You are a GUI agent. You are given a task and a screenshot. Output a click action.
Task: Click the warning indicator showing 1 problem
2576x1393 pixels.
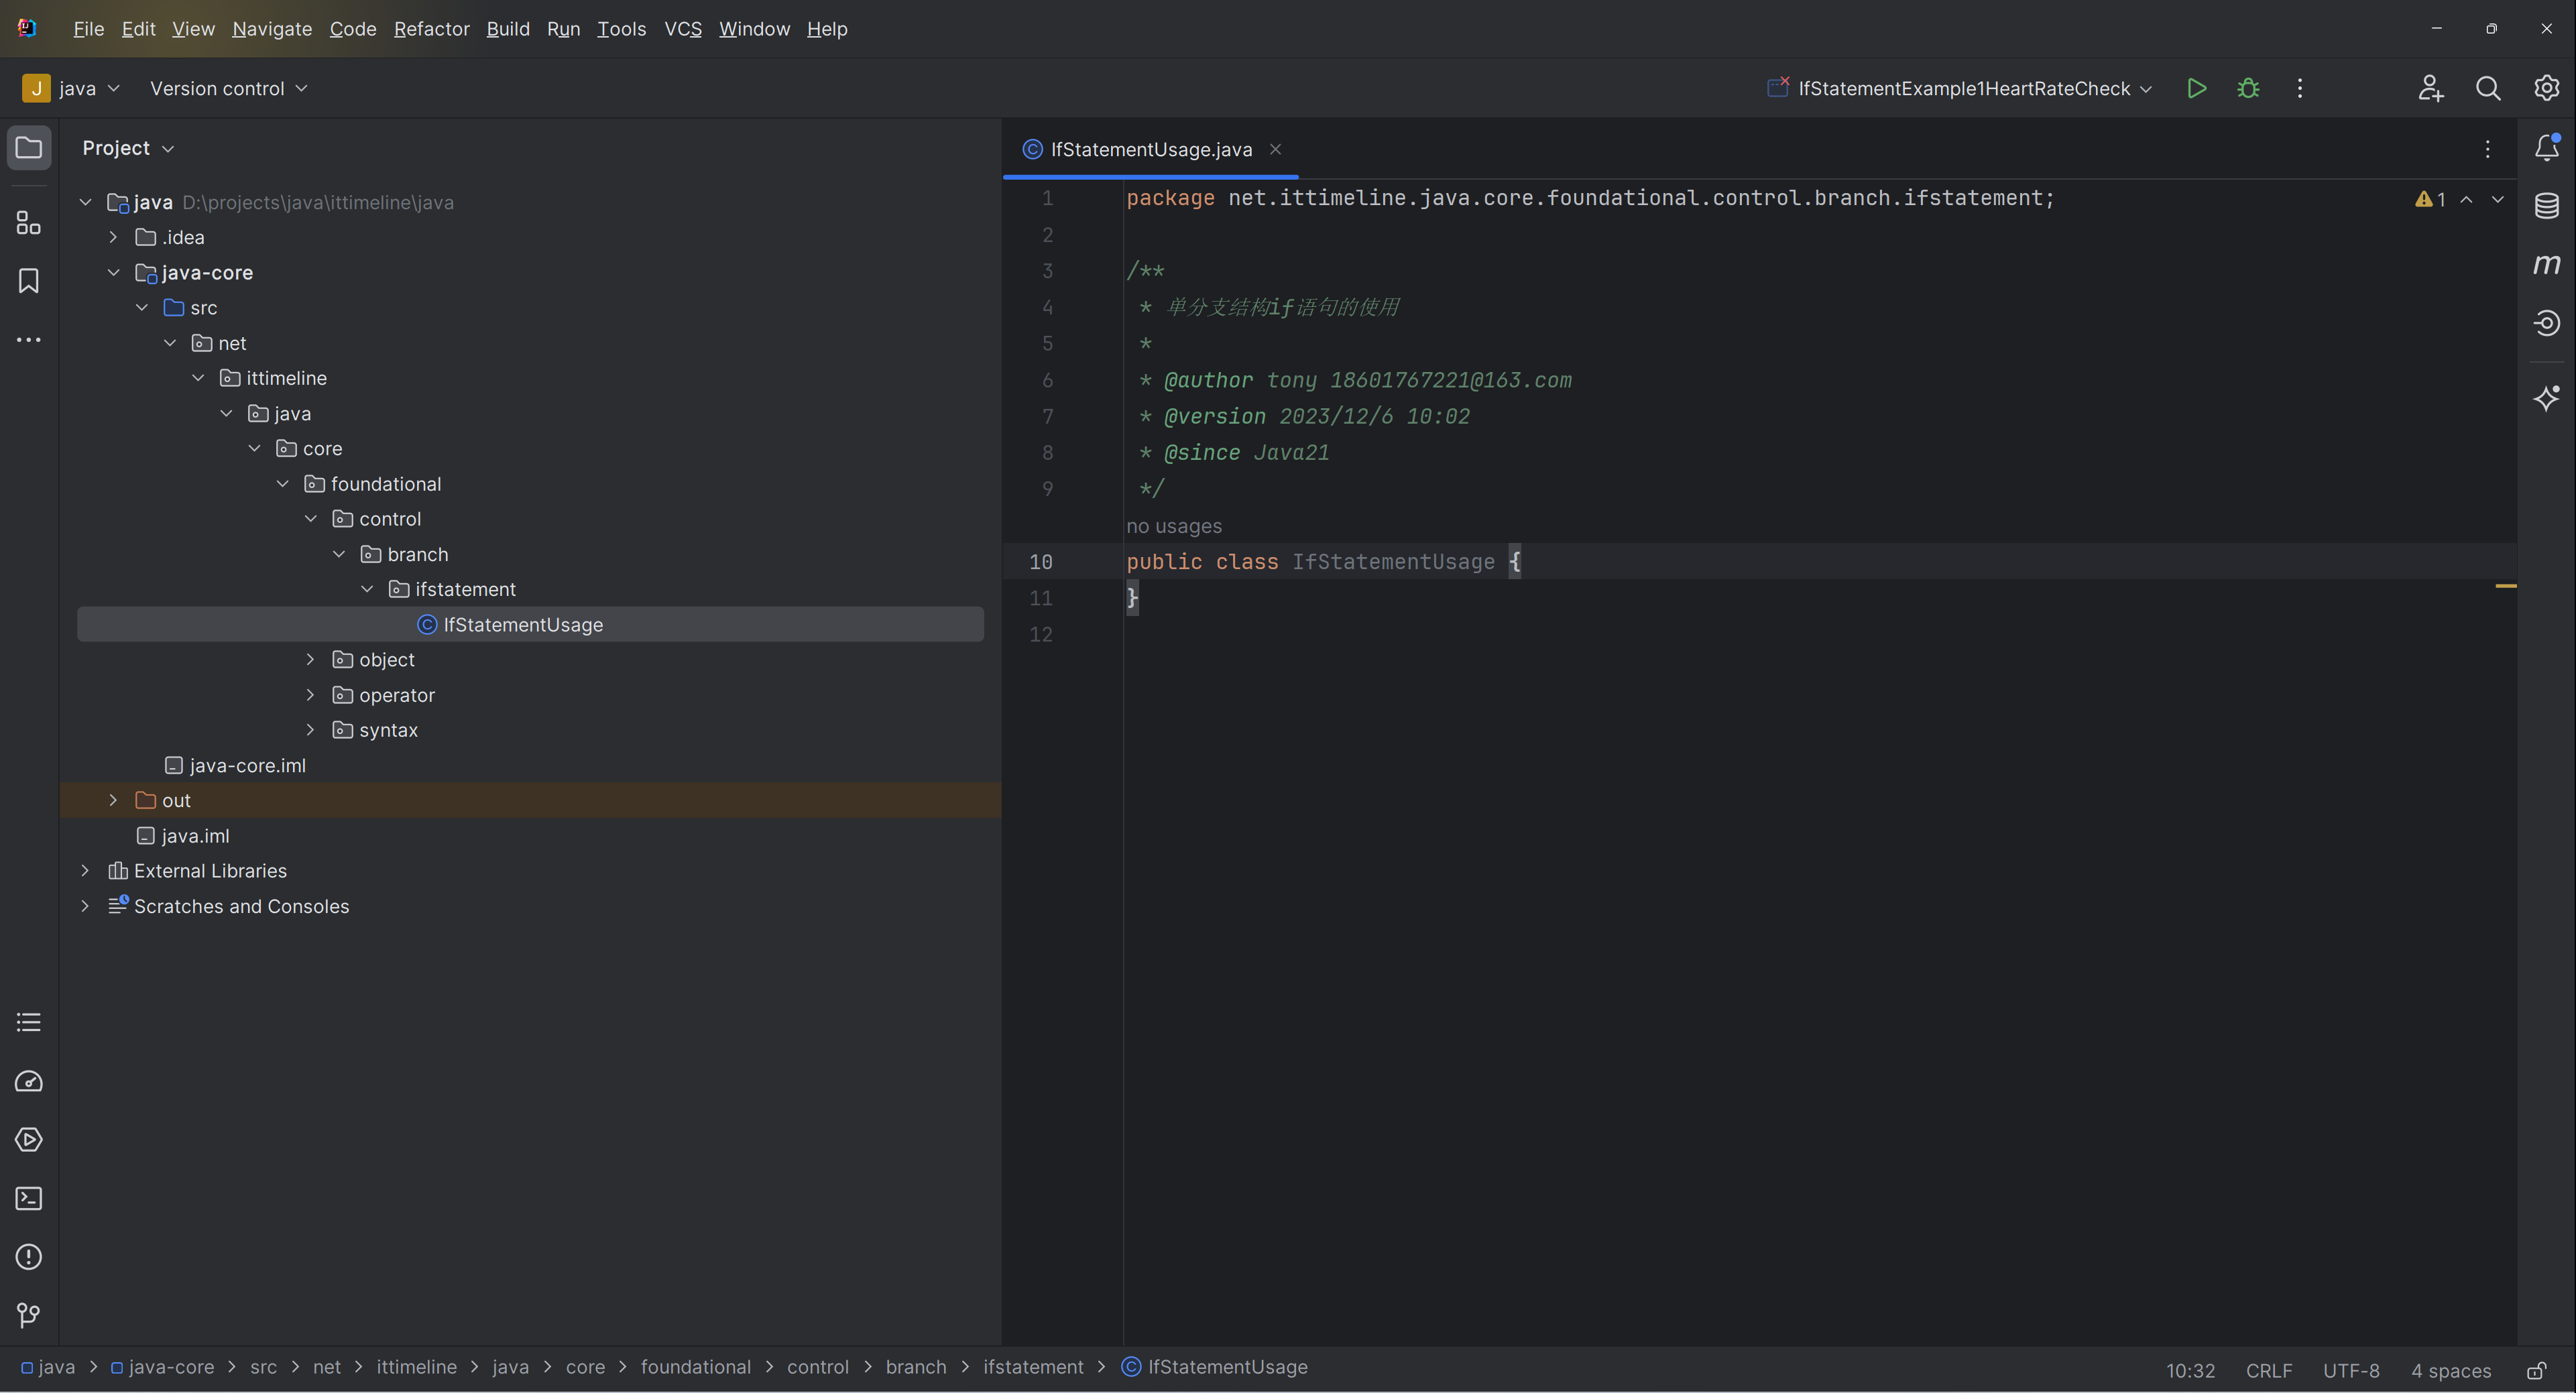click(2430, 199)
